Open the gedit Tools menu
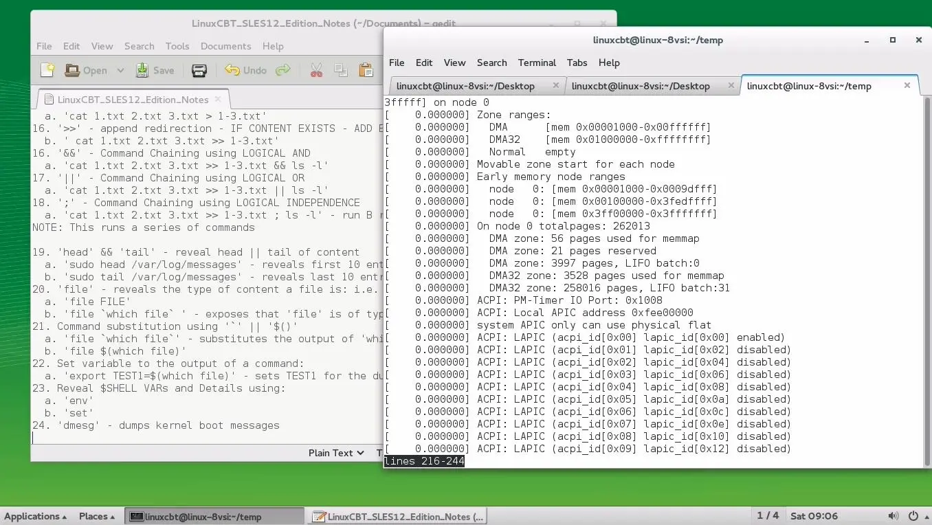This screenshot has height=525, width=932. pyautogui.click(x=177, y=46)
